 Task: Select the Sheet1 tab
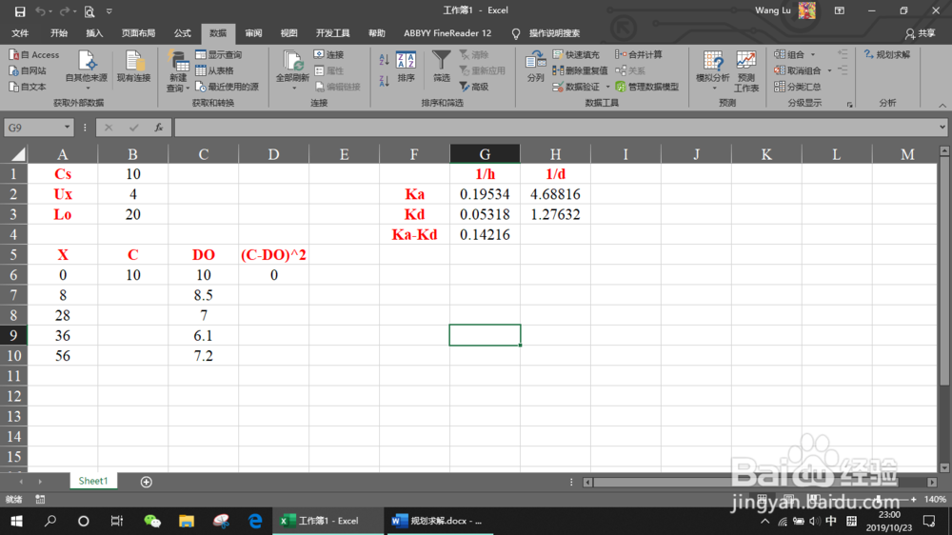(93, 481)
